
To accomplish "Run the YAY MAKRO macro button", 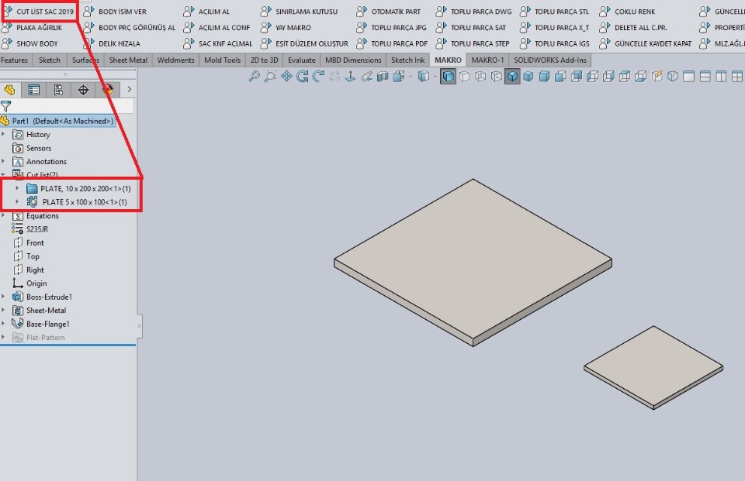I will point(286,28).
